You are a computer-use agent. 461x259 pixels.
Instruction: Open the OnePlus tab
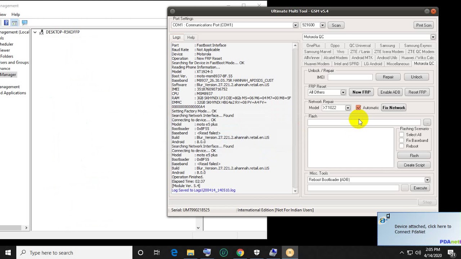(313, 46)
